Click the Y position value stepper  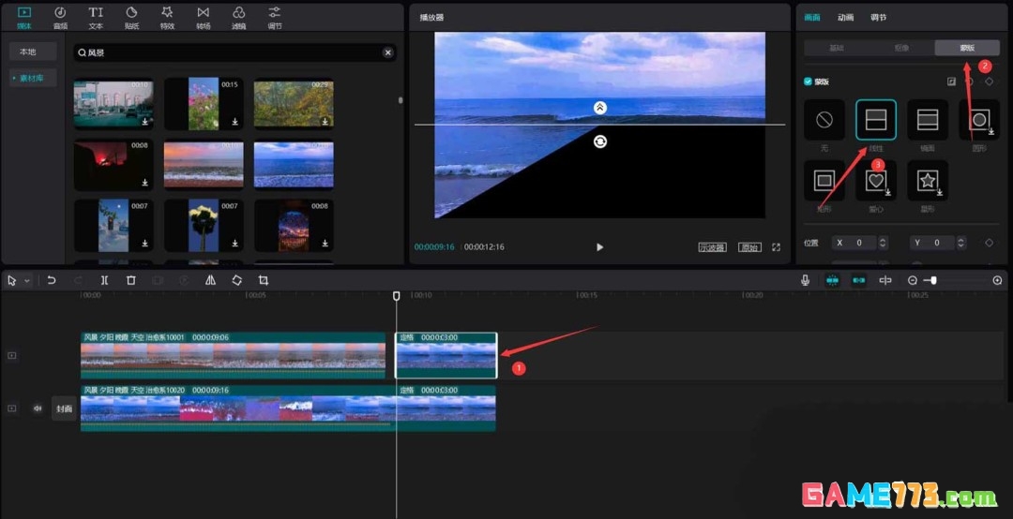[x=961, y=243]
